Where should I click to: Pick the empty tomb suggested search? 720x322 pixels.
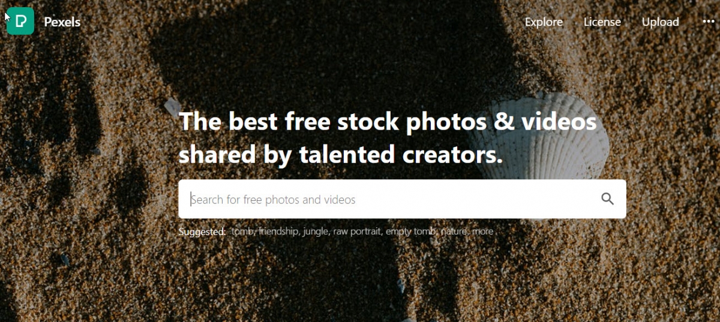(412, 231)
